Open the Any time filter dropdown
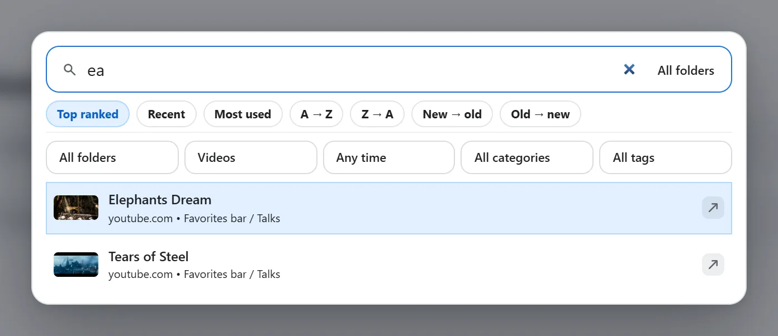 coord(389,157)
